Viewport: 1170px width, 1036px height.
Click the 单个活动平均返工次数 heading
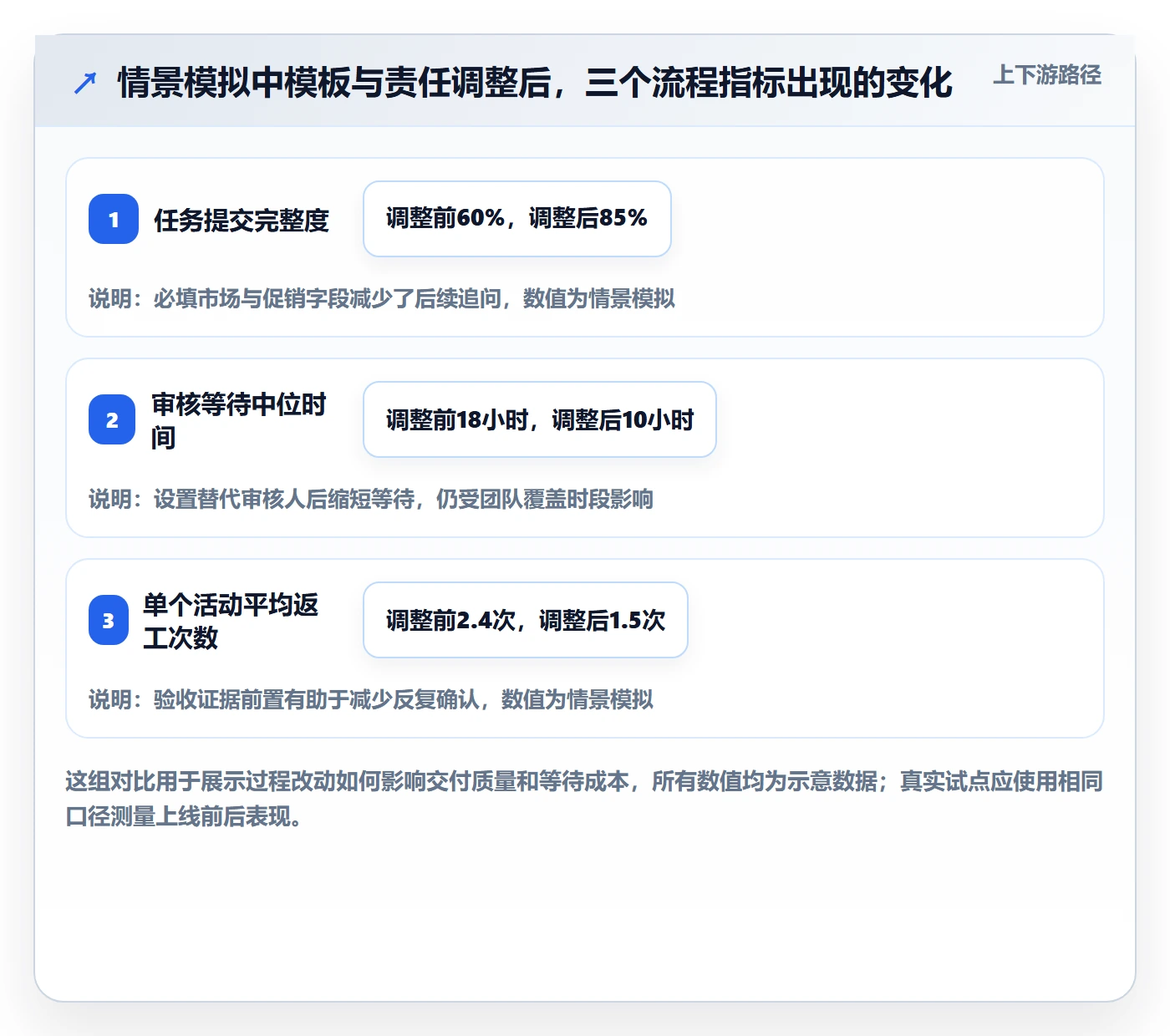tap(231, 621)
